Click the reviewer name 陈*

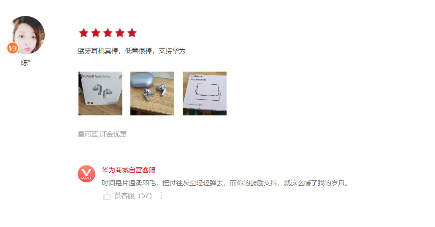tap(26, 63)
